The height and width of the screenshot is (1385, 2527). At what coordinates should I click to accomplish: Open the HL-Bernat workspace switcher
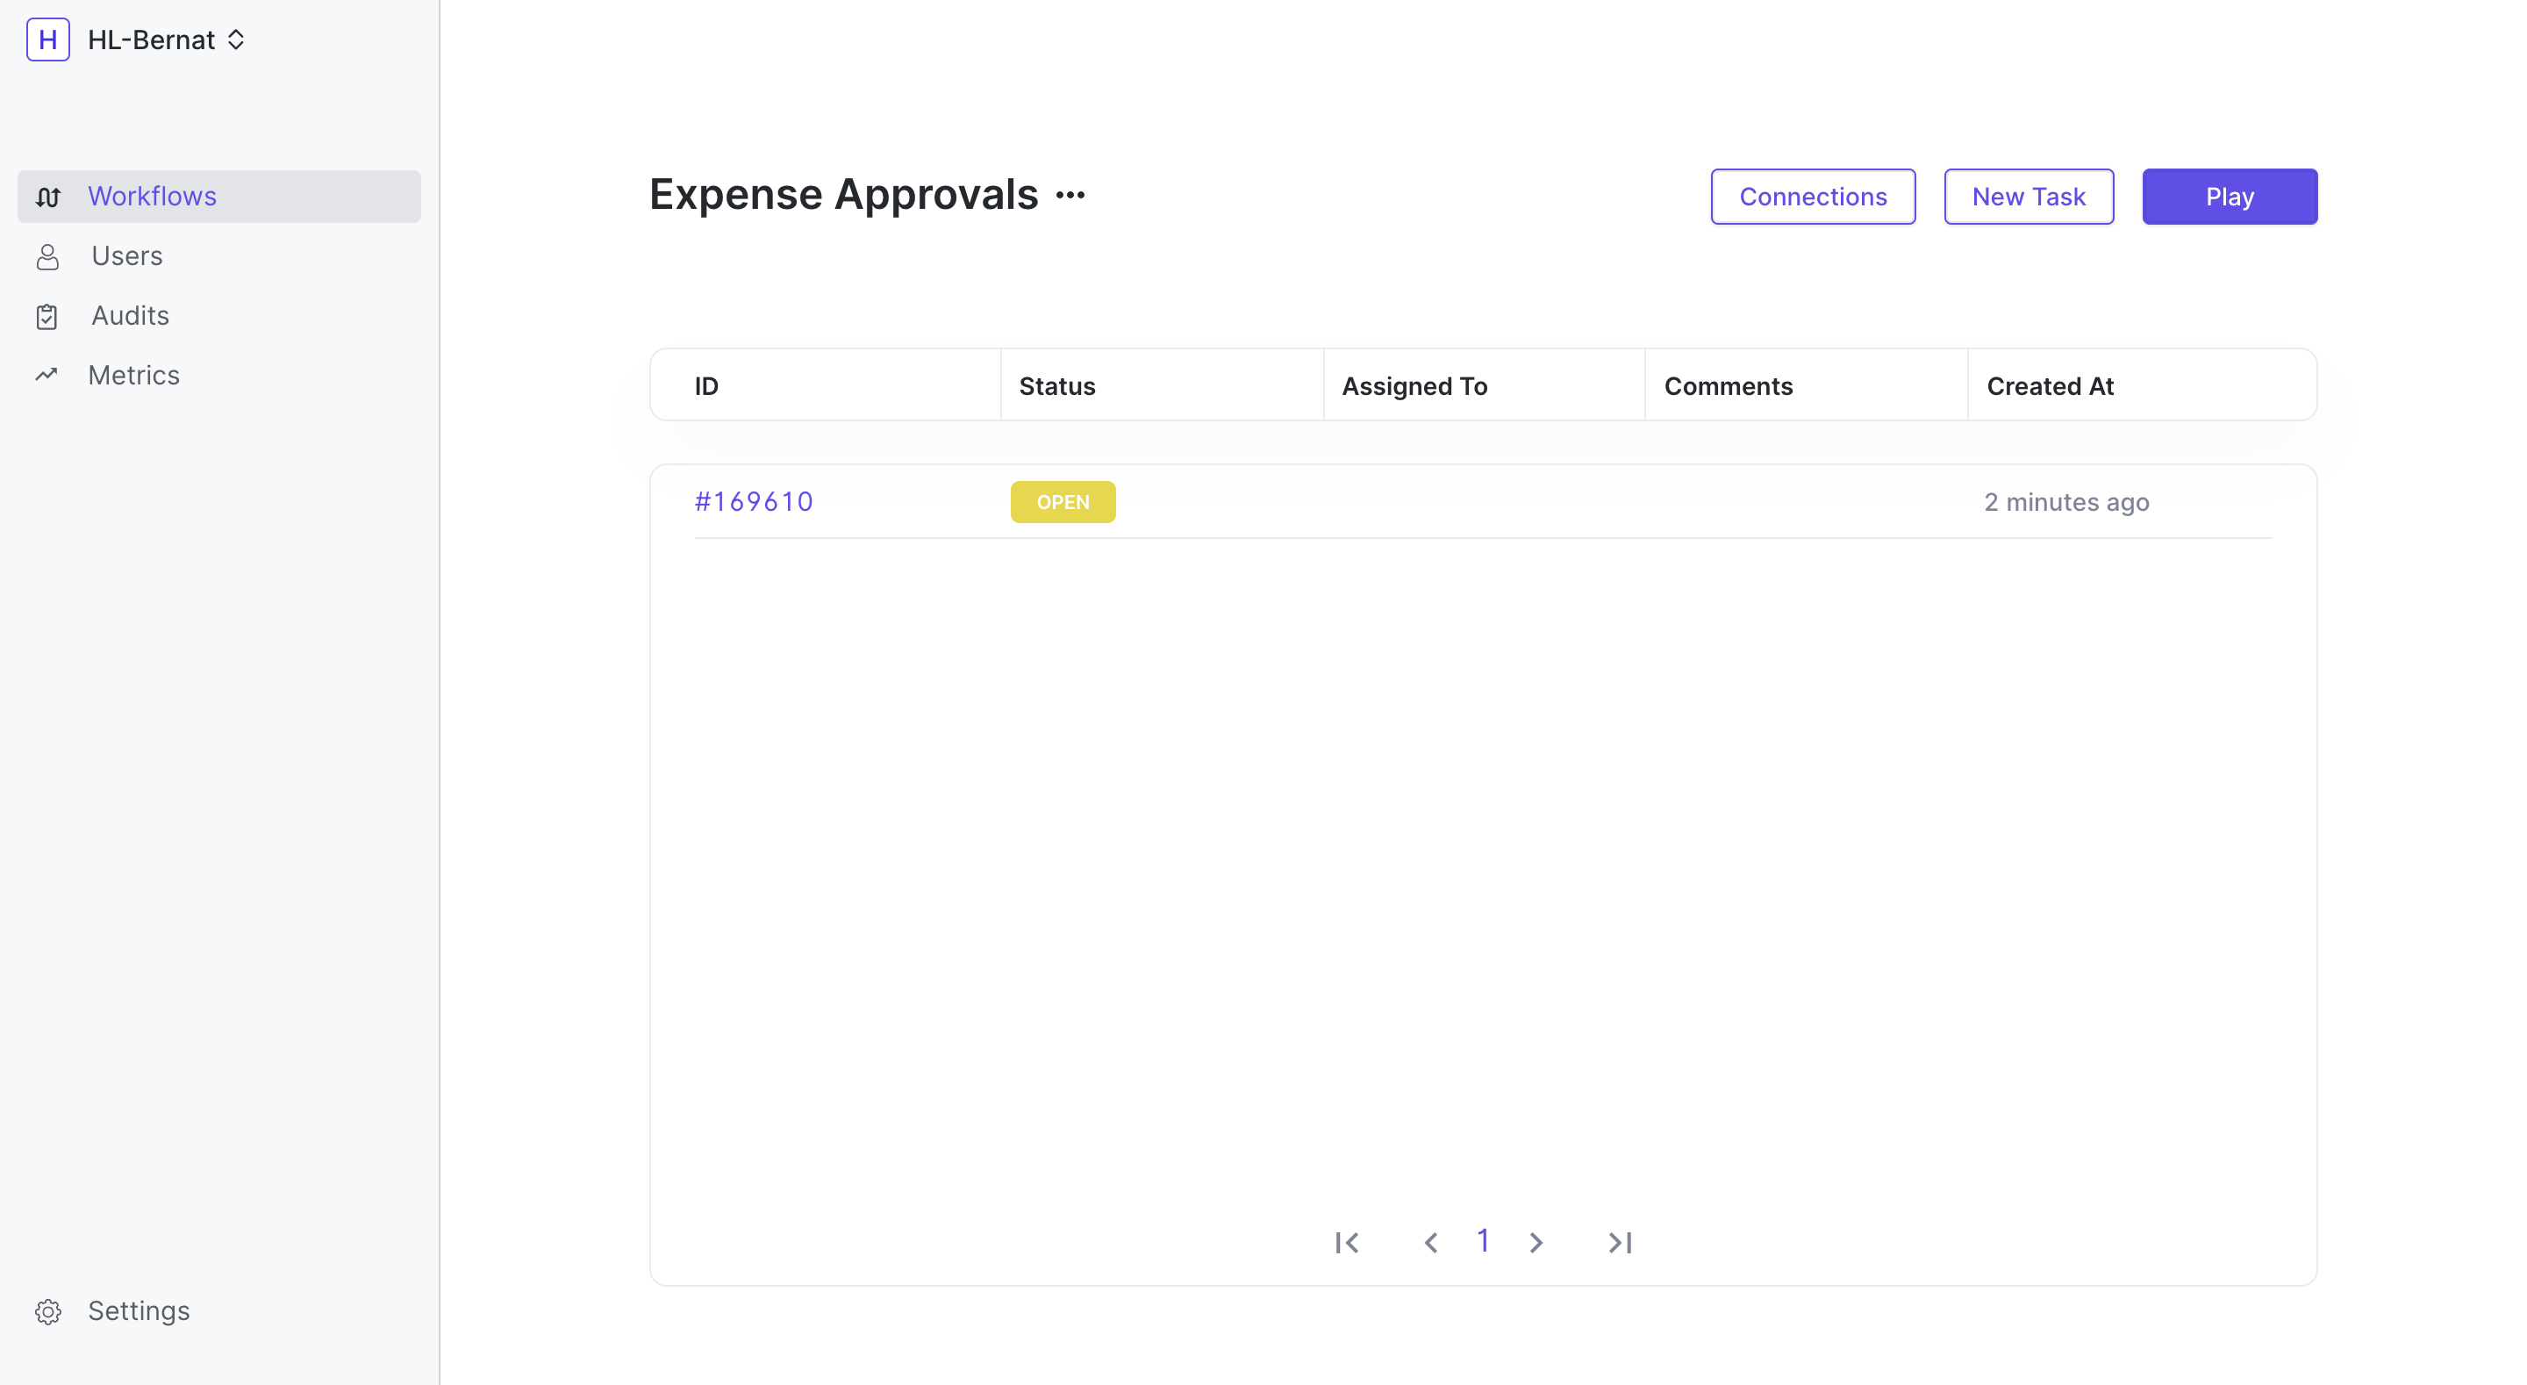[167, 40]
